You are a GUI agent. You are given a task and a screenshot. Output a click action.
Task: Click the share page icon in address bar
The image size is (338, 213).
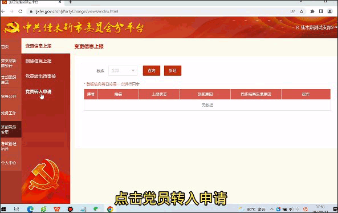coord(292,11)
